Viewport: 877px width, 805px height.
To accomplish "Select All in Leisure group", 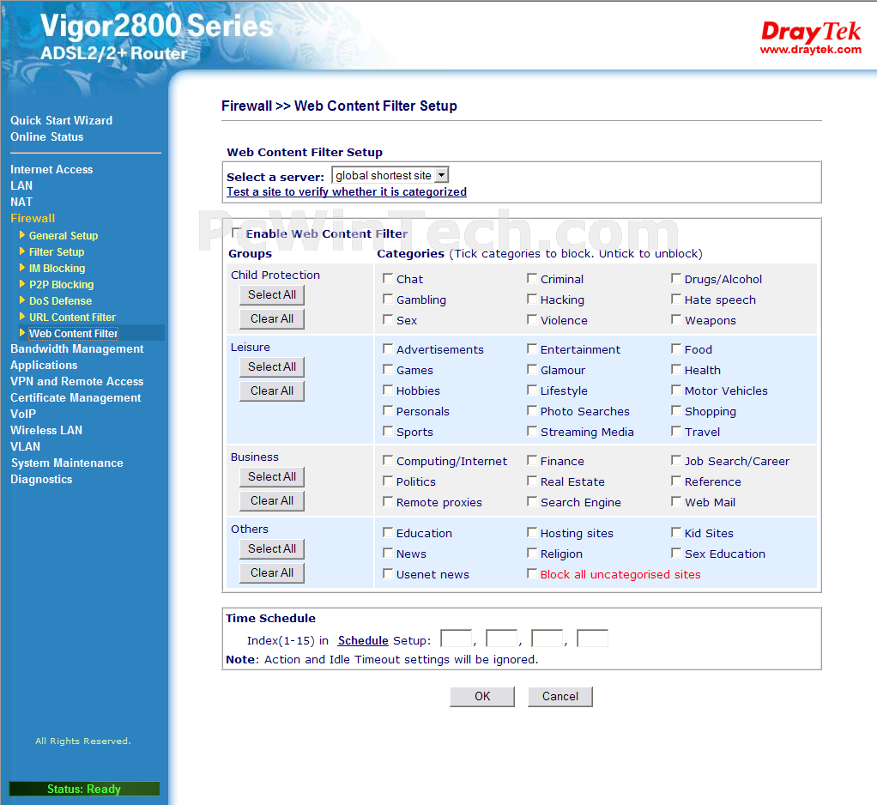I will (x=272, y=367).
